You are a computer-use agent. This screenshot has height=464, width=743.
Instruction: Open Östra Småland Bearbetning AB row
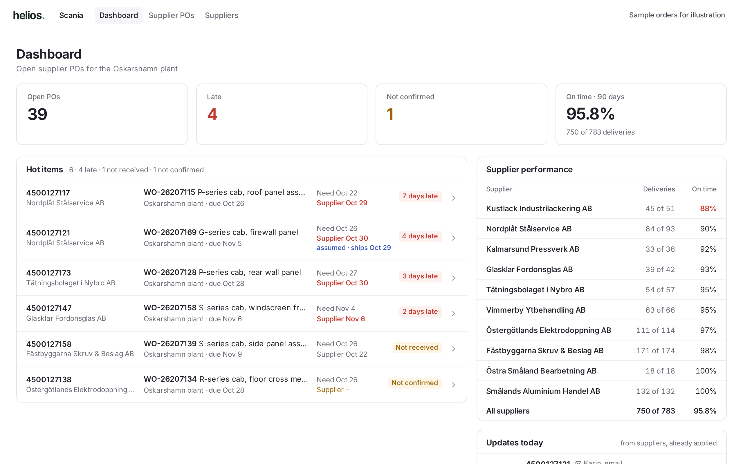tap(601, 371)
